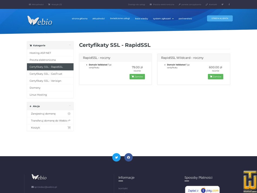
Task: Click the RapidSSL Wildcard - roczny title
Action: (x=182, y=58)
